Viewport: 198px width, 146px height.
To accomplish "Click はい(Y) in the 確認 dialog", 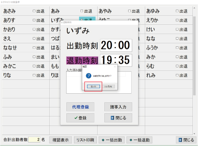I will 93,87.
